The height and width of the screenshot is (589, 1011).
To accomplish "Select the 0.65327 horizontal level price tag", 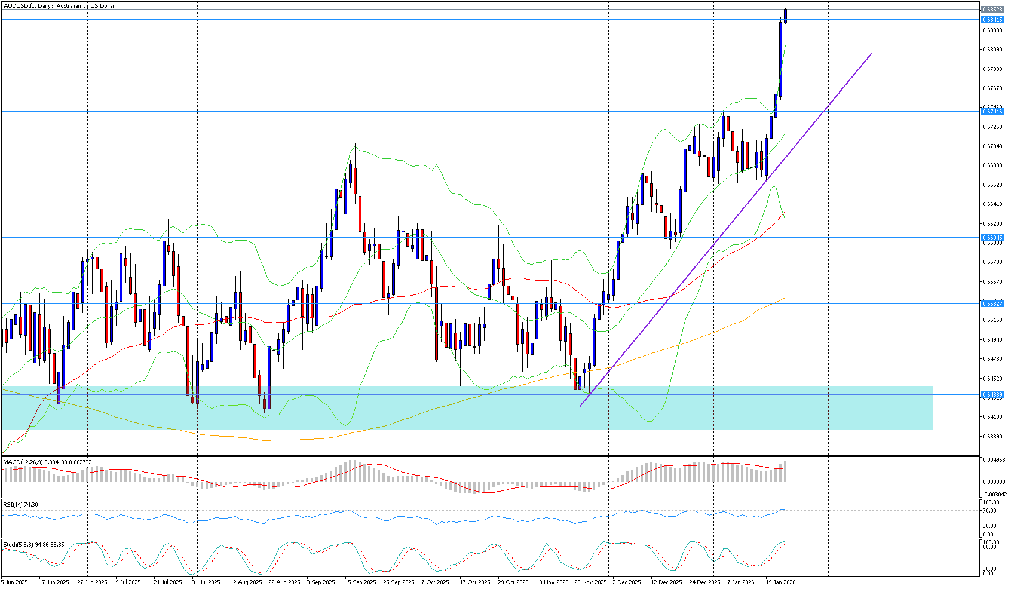I will (992, 304).
